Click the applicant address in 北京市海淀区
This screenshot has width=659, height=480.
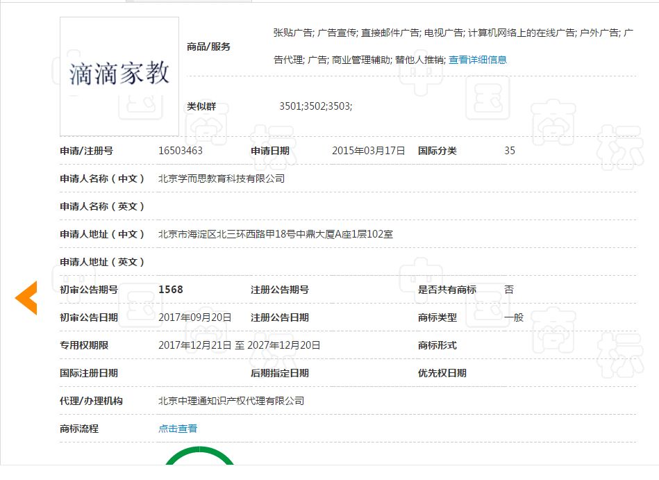[x=276, y=234]
